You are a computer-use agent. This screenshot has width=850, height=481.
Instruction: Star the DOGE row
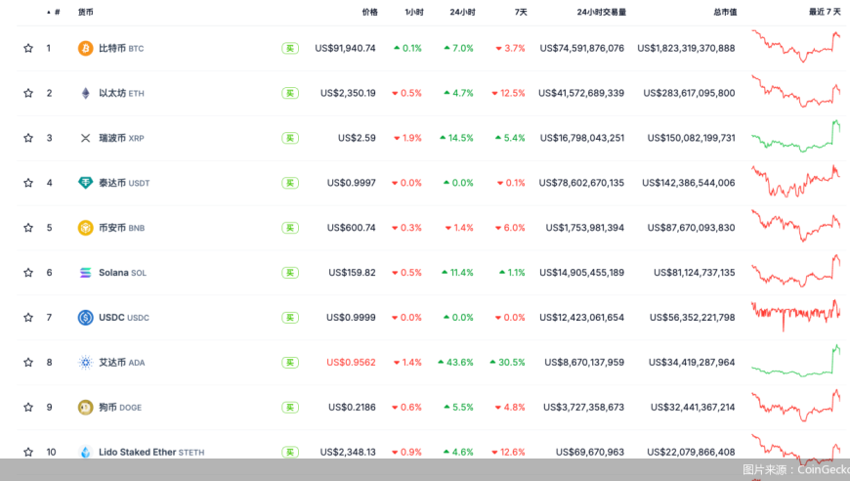(28, 408)
